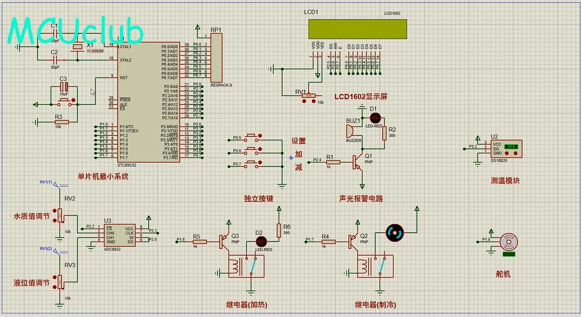Select the cooling fan motor symbol

[x=394, y=232]
